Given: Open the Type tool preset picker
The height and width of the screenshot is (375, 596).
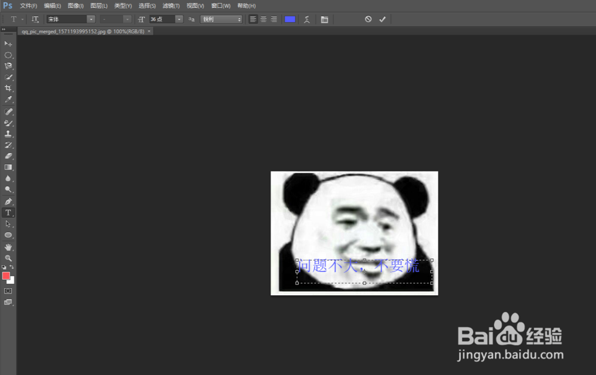Looking at the screenshot, I should pyautogui.click(x=16, y=19).
